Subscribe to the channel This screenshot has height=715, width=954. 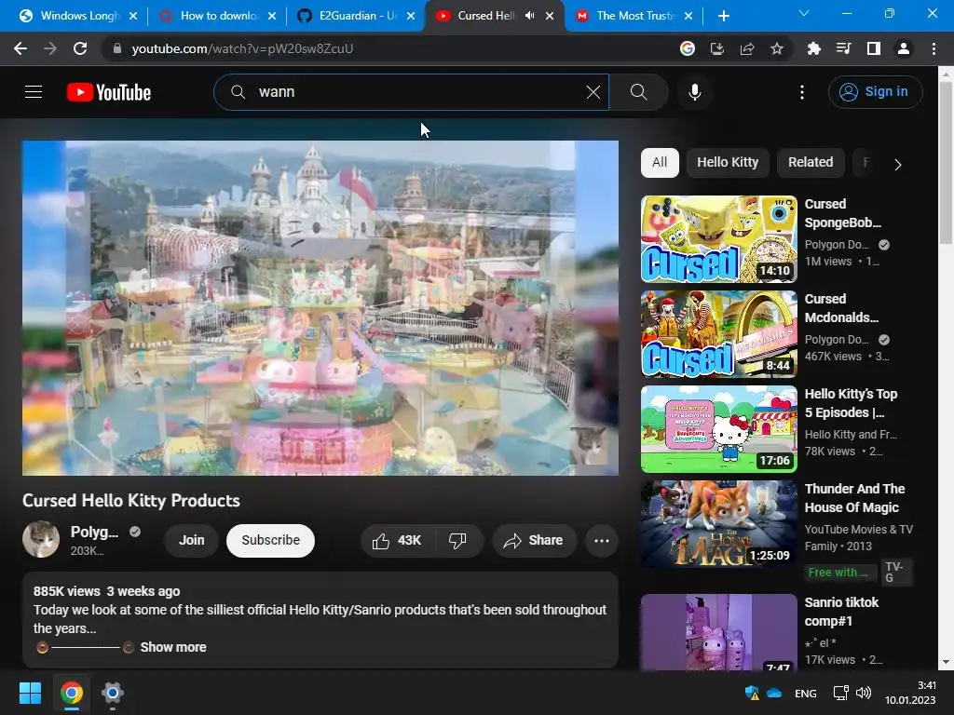pos(270,540)
